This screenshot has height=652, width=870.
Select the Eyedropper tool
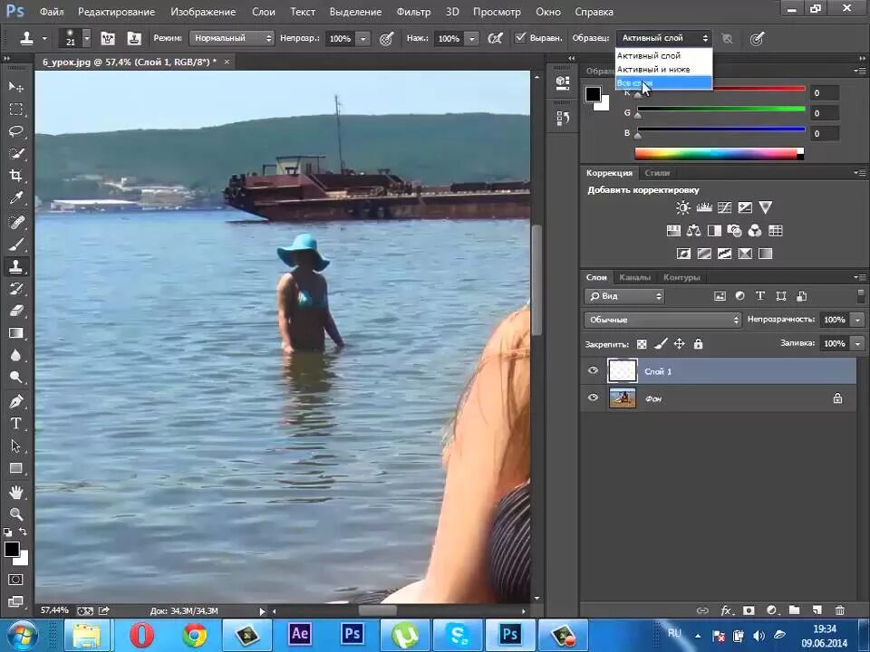15,198
